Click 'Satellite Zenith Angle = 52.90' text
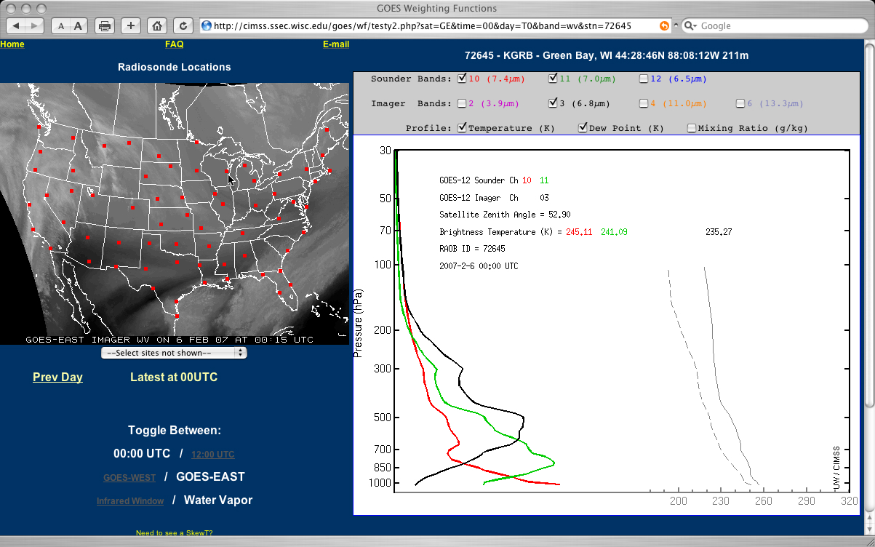 tap(505, 215)
